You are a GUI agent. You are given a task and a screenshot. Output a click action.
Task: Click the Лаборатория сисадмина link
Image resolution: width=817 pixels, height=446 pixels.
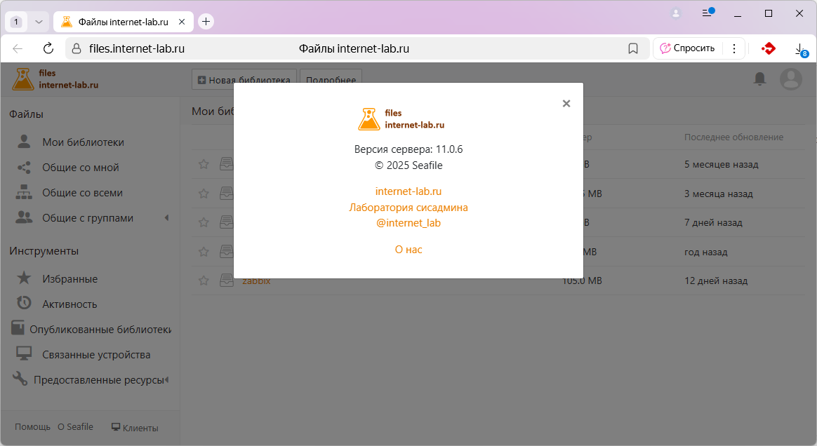coord(408,208)
